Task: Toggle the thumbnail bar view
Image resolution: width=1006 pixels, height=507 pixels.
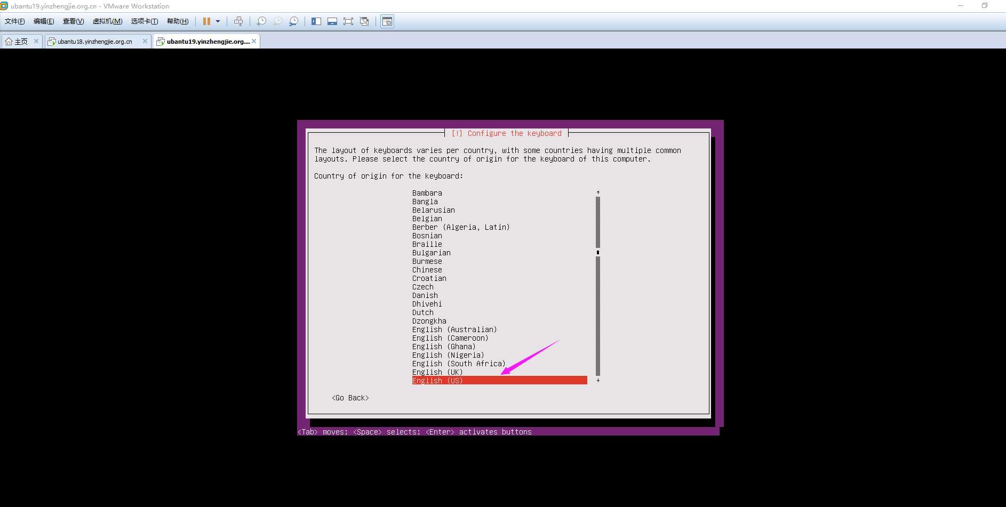Action: point(332,21)
